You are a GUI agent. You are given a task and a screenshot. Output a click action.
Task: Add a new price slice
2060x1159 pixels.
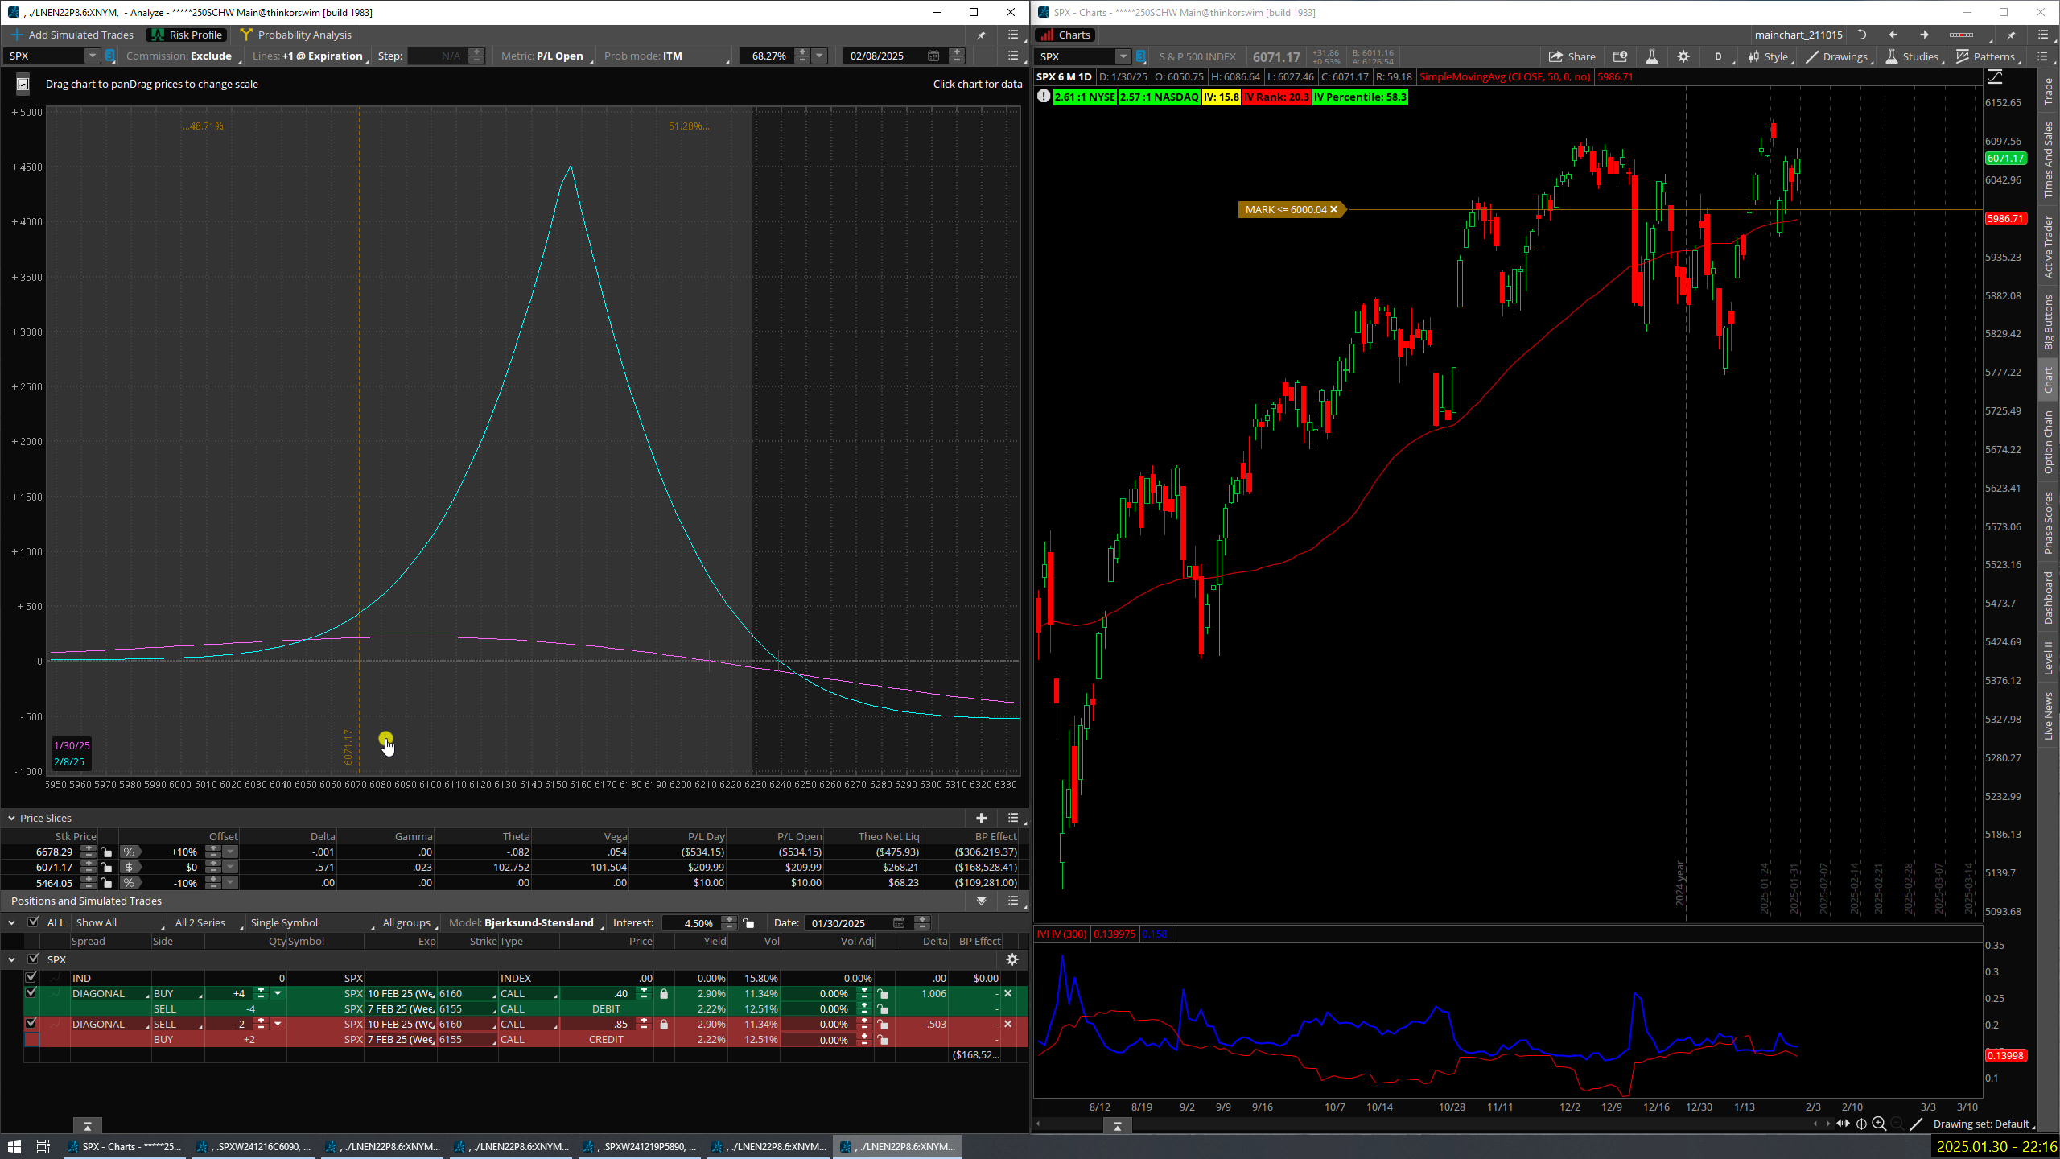pyautogui.click(x=981, y=818)
